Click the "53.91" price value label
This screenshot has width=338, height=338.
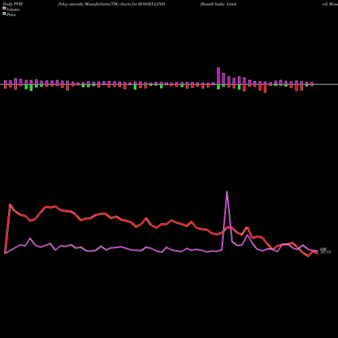(325, 252)
